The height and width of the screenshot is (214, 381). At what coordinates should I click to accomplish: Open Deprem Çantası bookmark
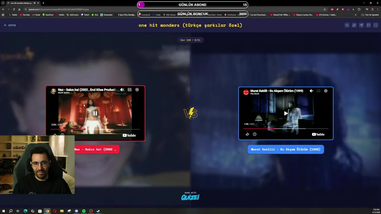303,15
